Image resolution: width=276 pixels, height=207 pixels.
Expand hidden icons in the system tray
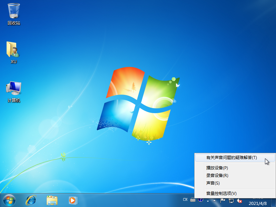point(214,200)
